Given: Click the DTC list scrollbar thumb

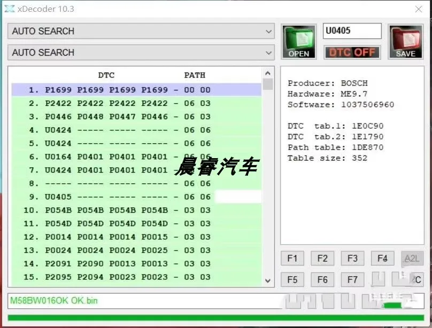Looking at the screenshot, I should (268, 84).
